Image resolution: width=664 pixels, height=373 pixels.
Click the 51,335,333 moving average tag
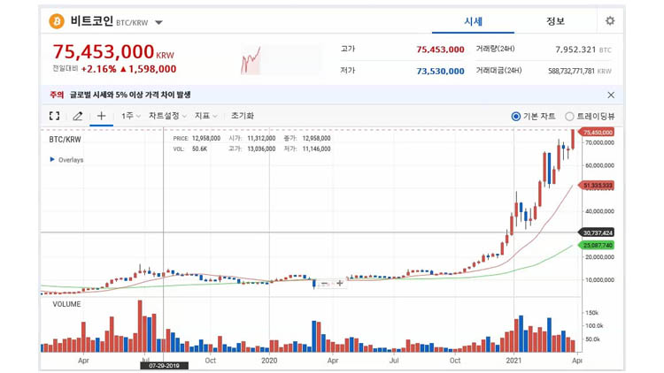(596, 186)
